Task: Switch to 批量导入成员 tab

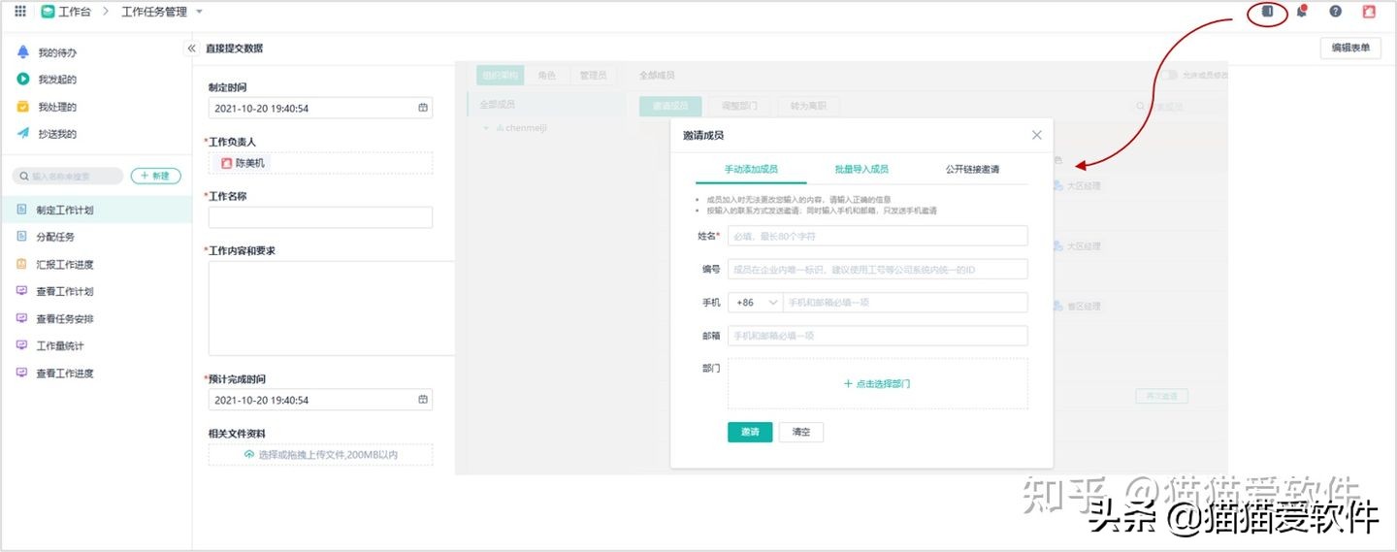Action: (861, 169)
